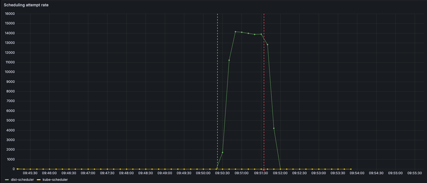This screenshot has height=183, width=427.
Task: Select the green dashed vertical annotation line
Action: pos(217,82)
